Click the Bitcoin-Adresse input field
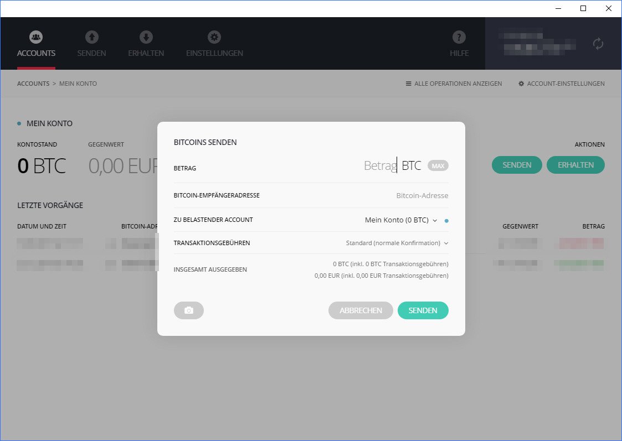 (x=422, y=196)
